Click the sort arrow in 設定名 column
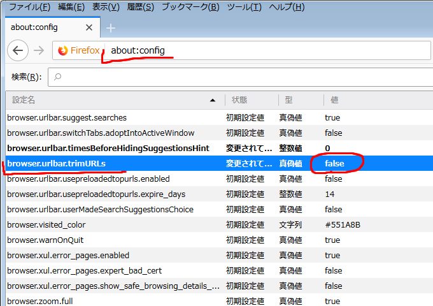Viewport: 433px width, 306px height. pyautogui.click(x=212, y=100)
